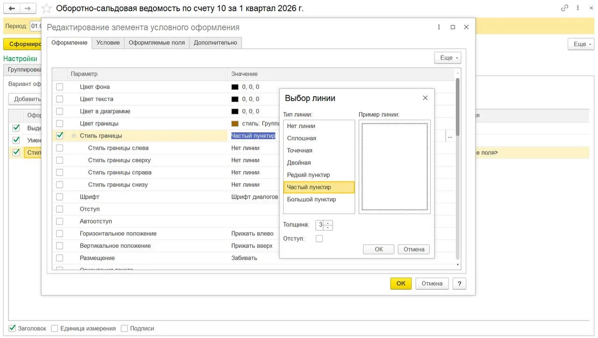
Task: Click the yellow OK button of the editing dialog
Action: pyautogui.click(x=401, y=283)
